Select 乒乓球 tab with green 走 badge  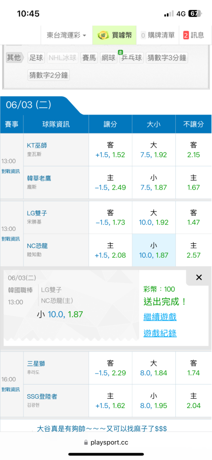tap(132, 58)
